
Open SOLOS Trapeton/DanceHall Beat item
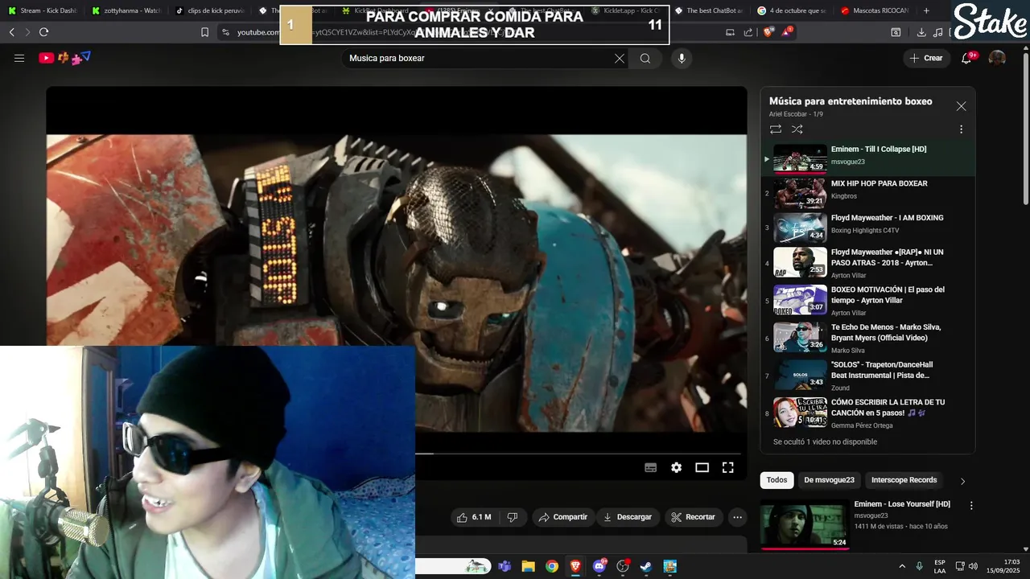(867, 376)
